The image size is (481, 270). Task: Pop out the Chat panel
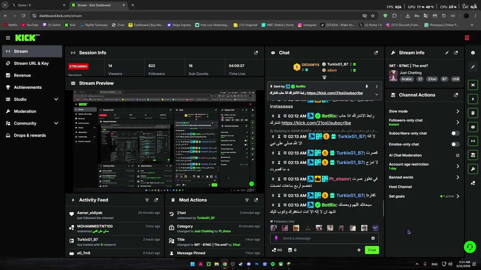376,53
